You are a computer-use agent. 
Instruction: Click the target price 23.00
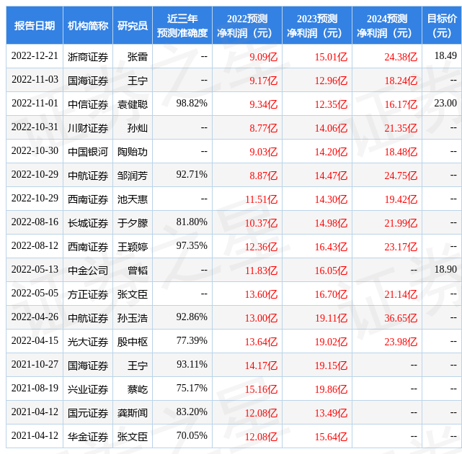[x=445, y=104]
